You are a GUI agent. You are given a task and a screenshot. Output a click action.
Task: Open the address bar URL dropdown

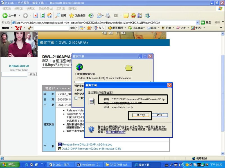point(197,22)
